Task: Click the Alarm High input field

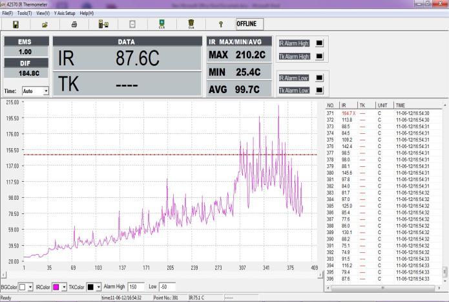Action: [136, 287]
